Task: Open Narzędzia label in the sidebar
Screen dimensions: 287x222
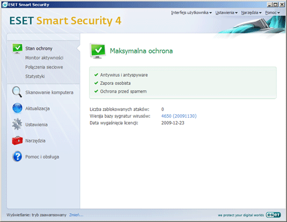Action: click(35, 141)
